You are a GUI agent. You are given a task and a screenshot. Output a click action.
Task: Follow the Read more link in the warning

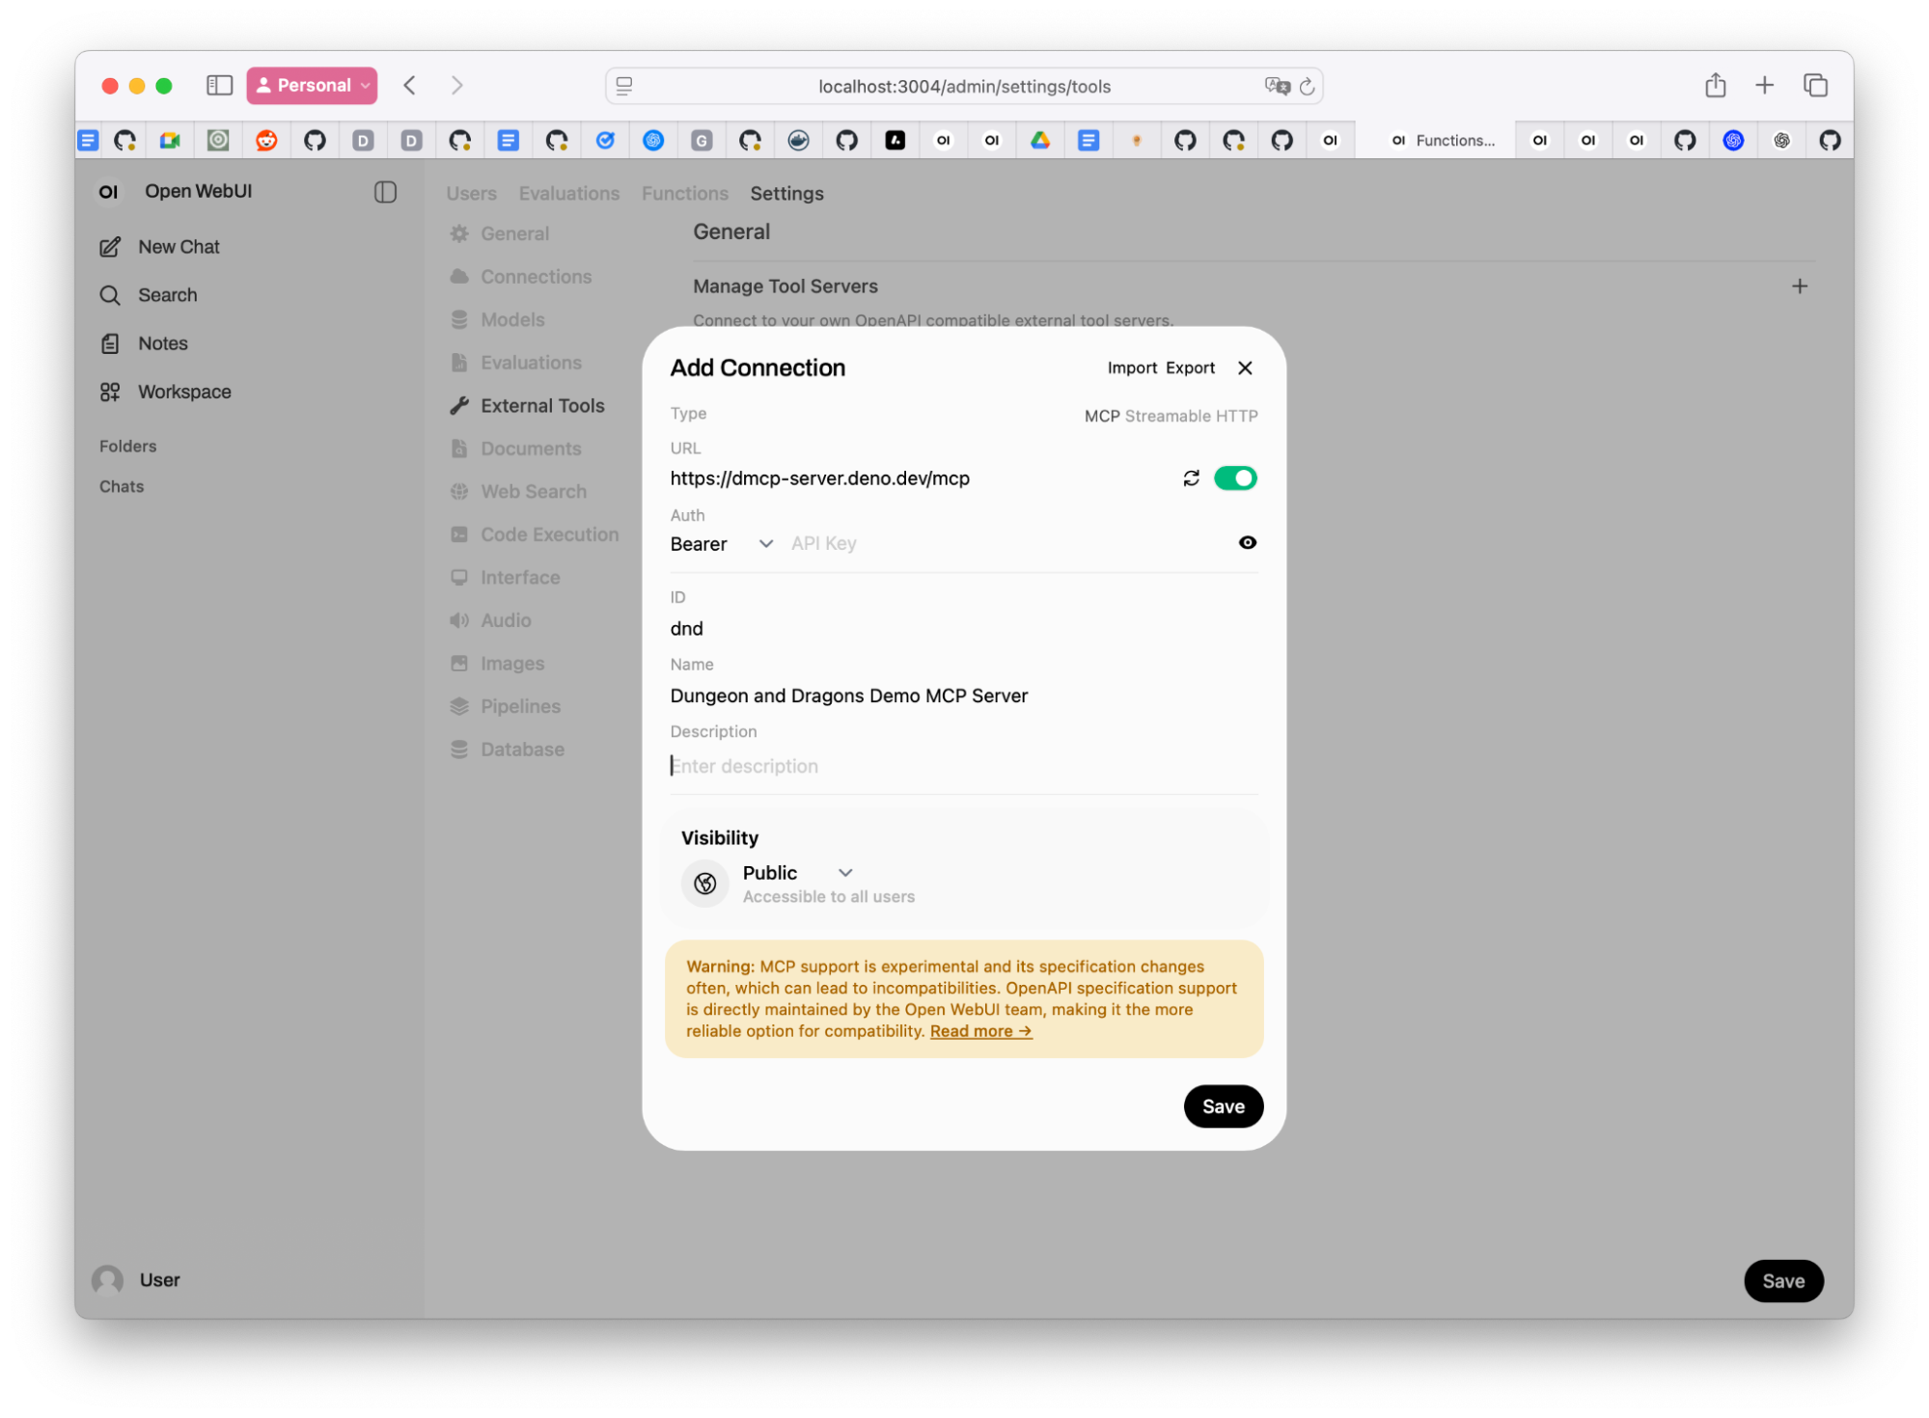980,1031
